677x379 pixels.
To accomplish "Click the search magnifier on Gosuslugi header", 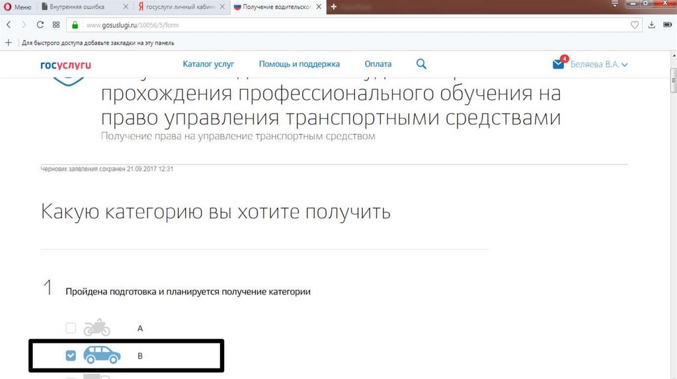I will pos(421,64).
